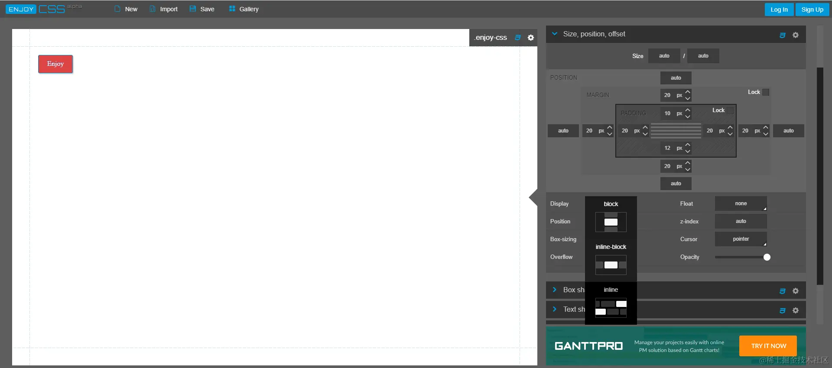This screenshot has height=368, width=832.
Task: Increase the top margin value with up arrow
Action: [x=688, y=92]
